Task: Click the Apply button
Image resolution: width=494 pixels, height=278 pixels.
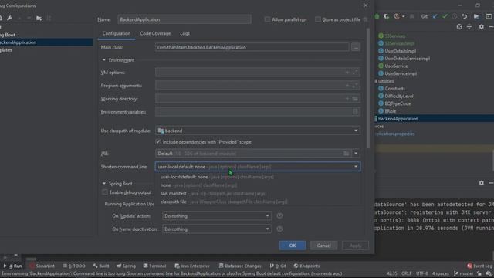Action: (355, 246)
